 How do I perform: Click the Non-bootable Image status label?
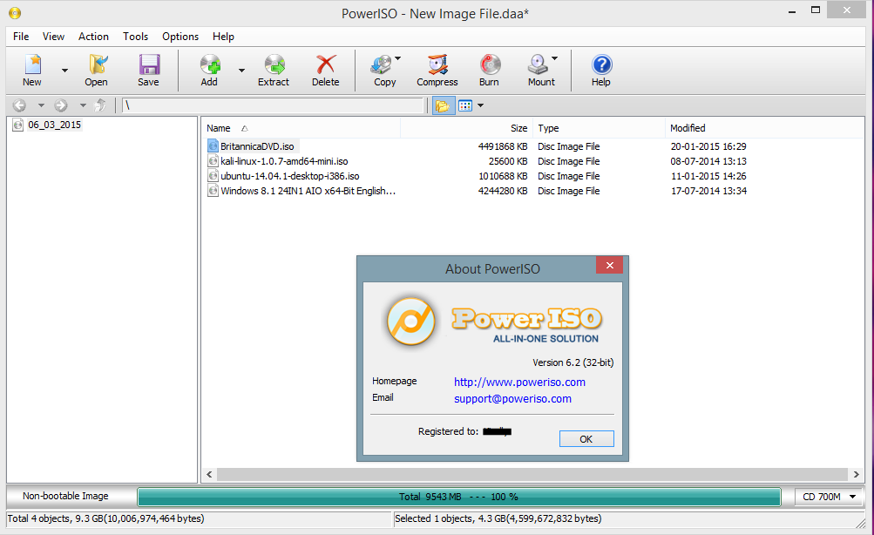(x=65, y=496)
